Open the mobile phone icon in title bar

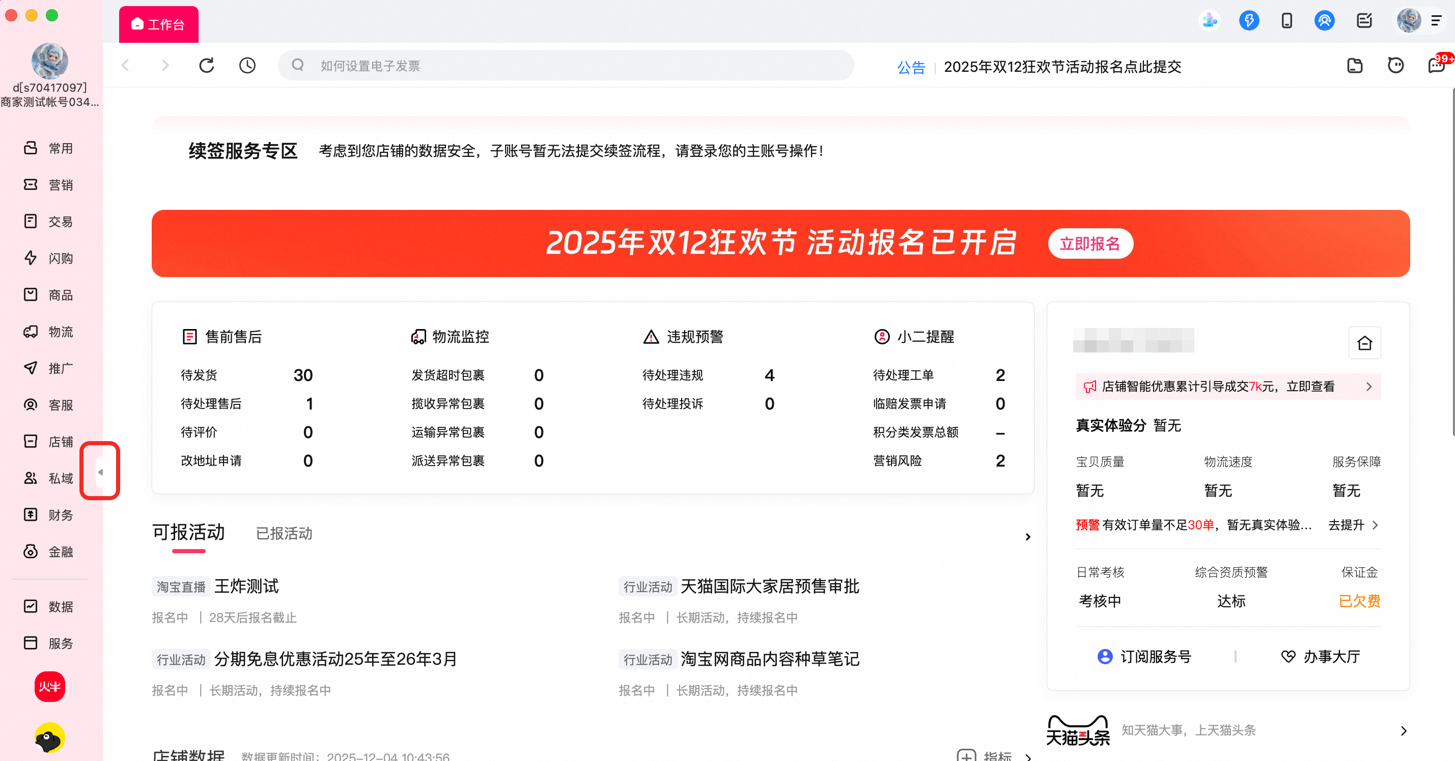(x=1286, y=21)
